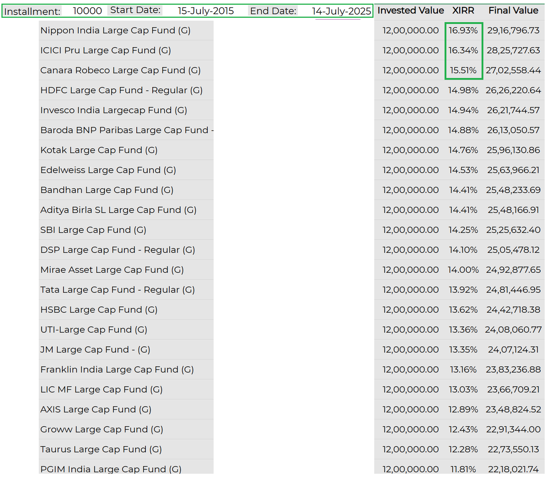The height and width of the screenshot is (477, 549).
Task: Select Aditya Birla SL Large Cap Fund (G)
Action: pos(118,210)
